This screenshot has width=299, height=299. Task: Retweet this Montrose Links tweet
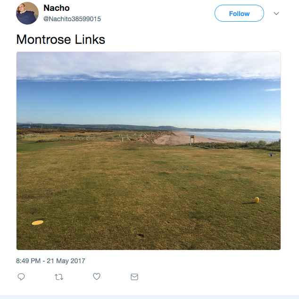pyautogui.click(x=59, y=277)
